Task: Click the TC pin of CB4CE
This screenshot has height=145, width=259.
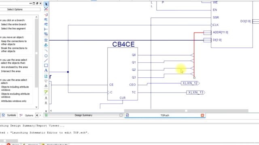Action: [134, 92]
